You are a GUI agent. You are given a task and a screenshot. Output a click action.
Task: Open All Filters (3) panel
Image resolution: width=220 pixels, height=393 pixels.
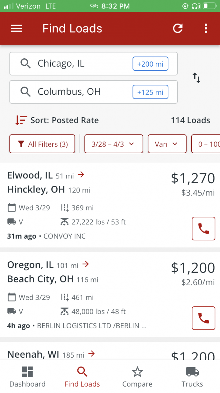coord(42,144)
